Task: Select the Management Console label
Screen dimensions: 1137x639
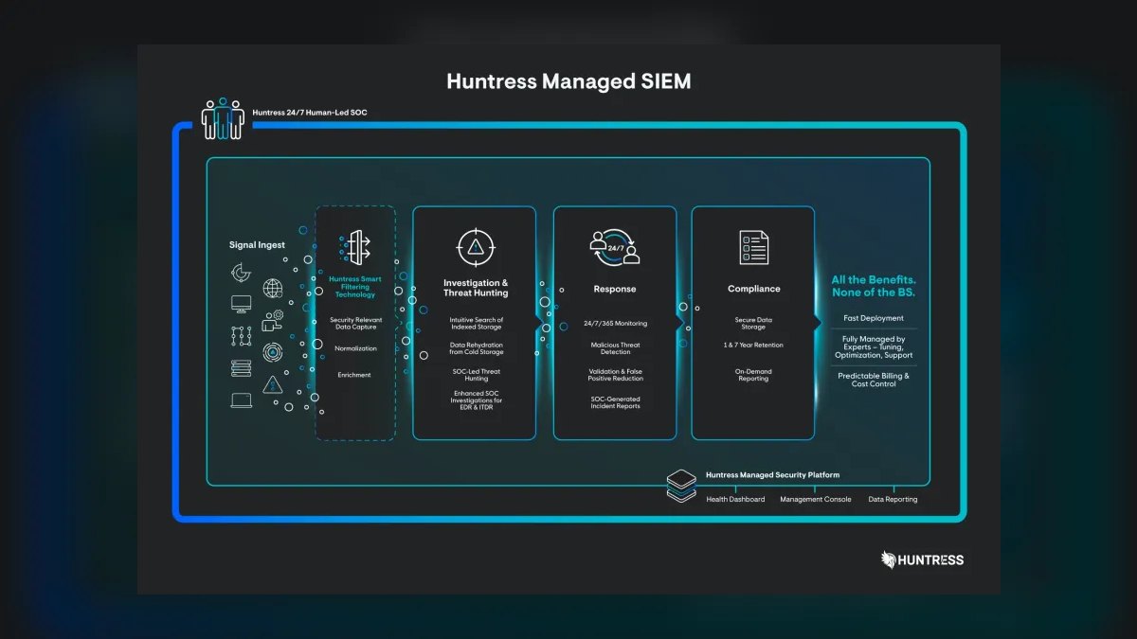Action: click(x=816, y=499)
